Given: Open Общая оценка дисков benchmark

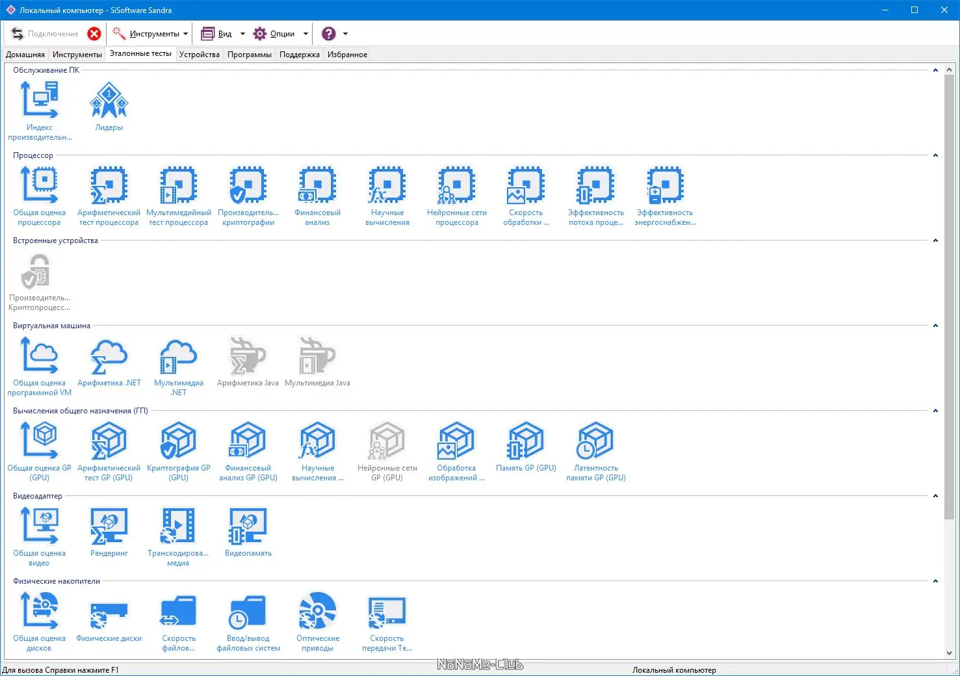Looking at the screenshot, I should (x=40, y=621).
